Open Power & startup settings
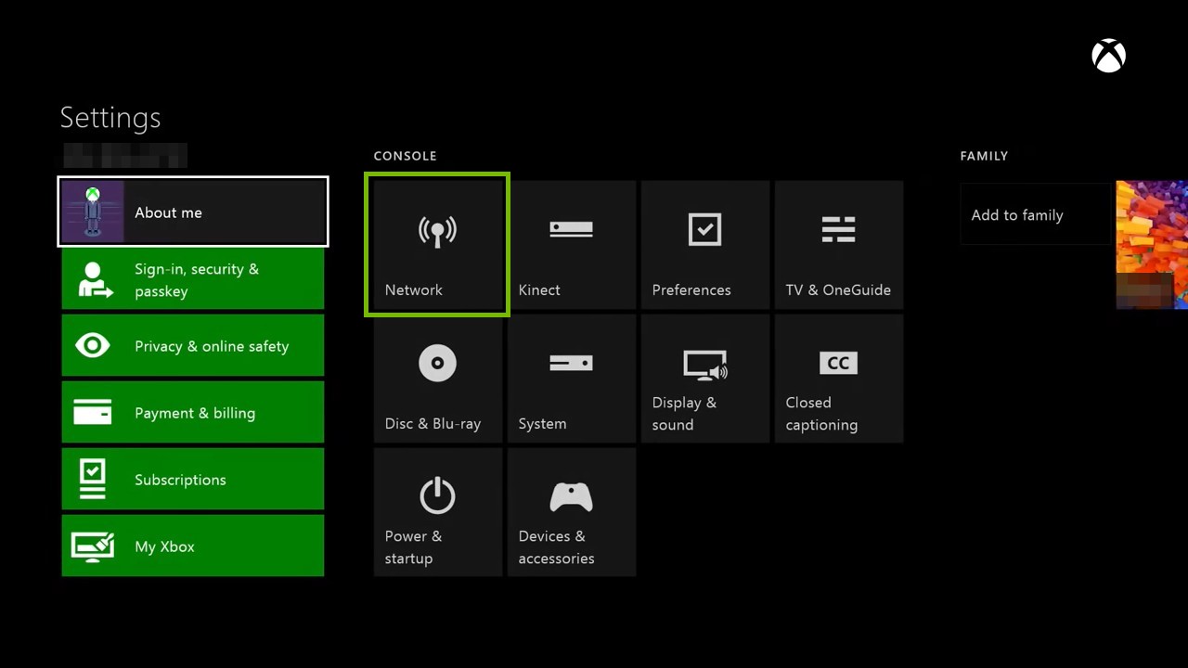Image resolution: width=1188 pixels, height=668 pixels. coord(436,511)
